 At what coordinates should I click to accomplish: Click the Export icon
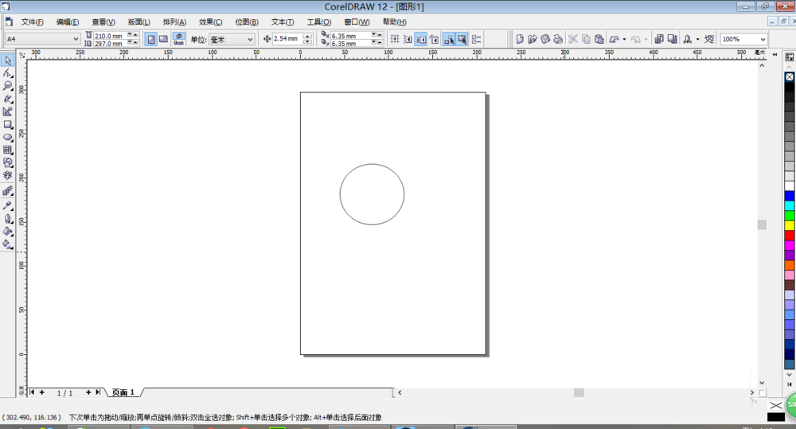point(672,39)
